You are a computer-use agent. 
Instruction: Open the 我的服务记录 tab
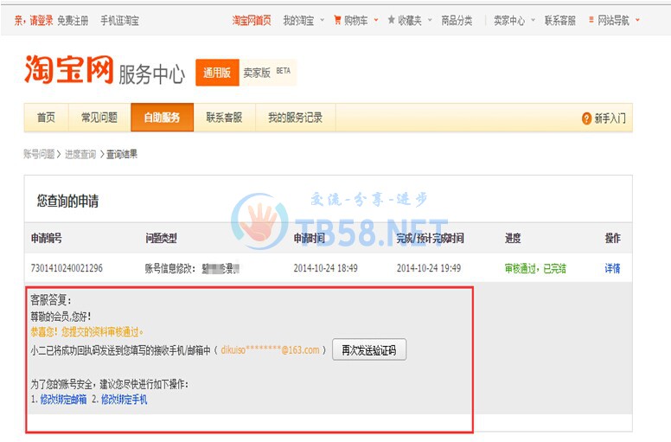click(x=295, y=118)
